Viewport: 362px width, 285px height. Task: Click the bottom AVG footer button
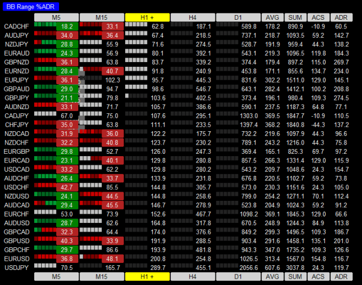point(272,276)
